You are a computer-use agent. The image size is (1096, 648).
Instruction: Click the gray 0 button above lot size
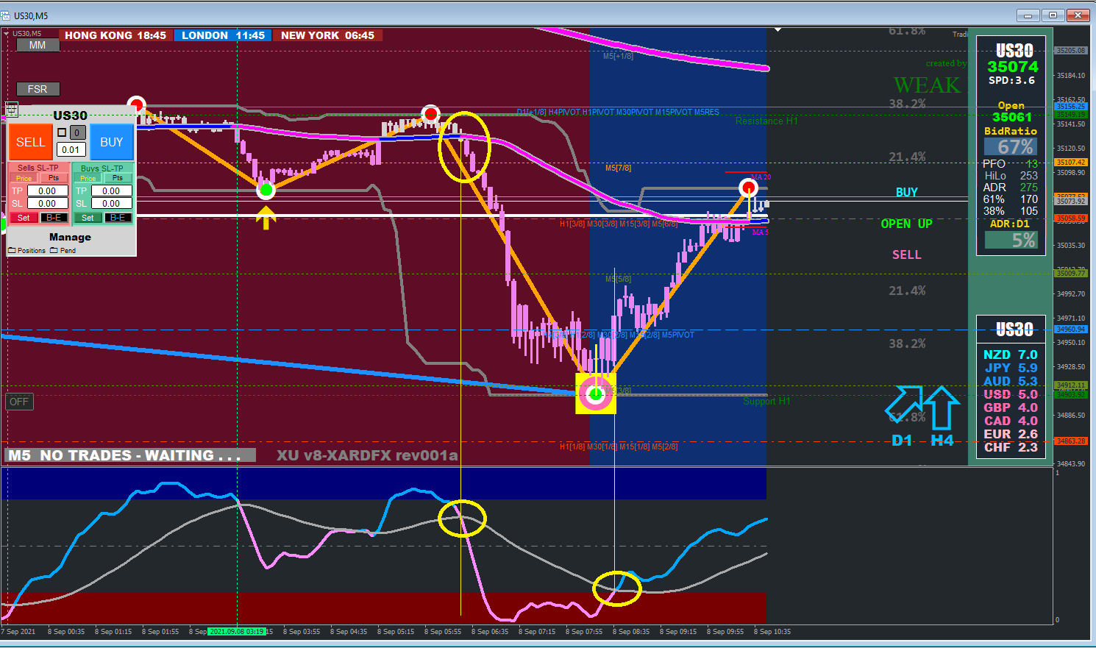tap(77, 133)
